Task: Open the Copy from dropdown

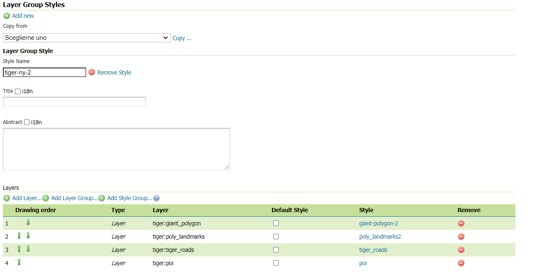Action: point(86,38)
